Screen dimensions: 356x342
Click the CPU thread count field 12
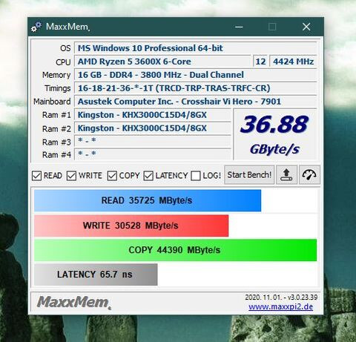click(x=260, y=62)
